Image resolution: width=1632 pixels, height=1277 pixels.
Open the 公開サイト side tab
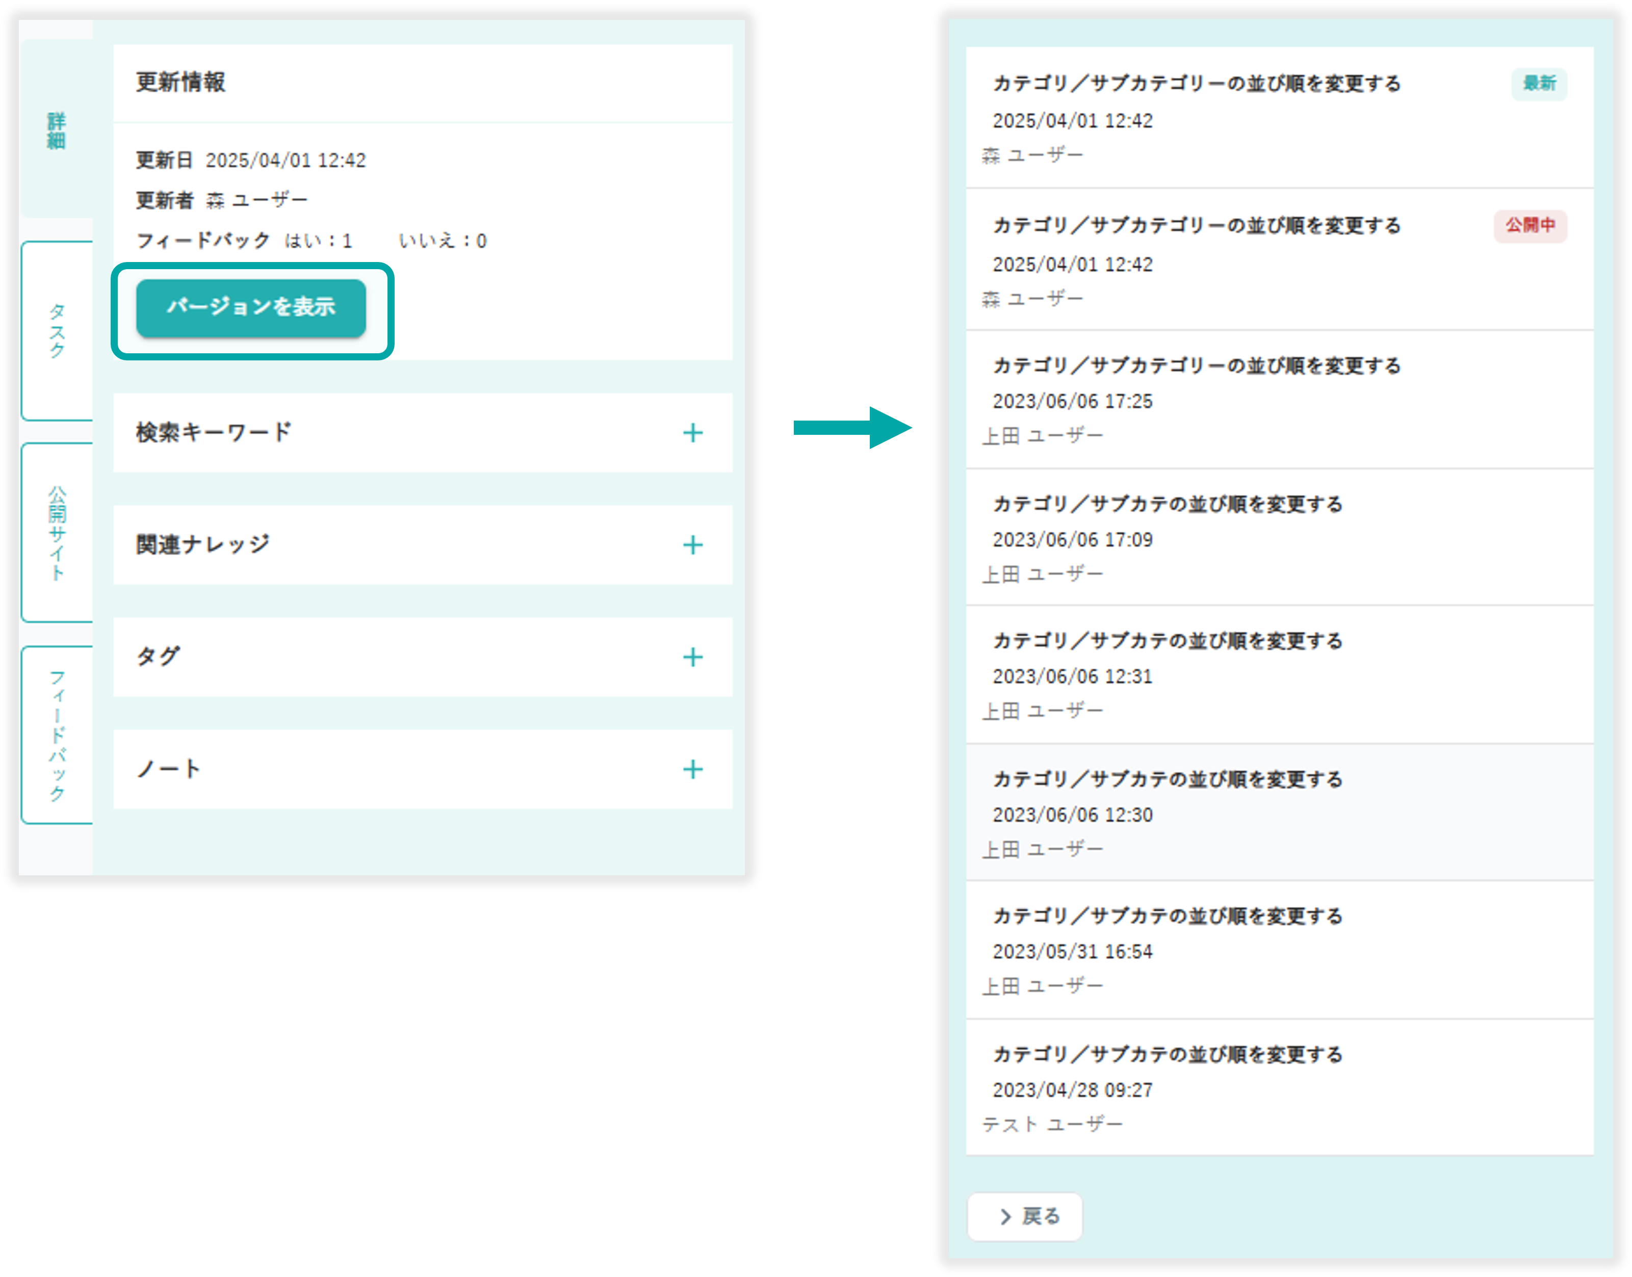point(57,532)
